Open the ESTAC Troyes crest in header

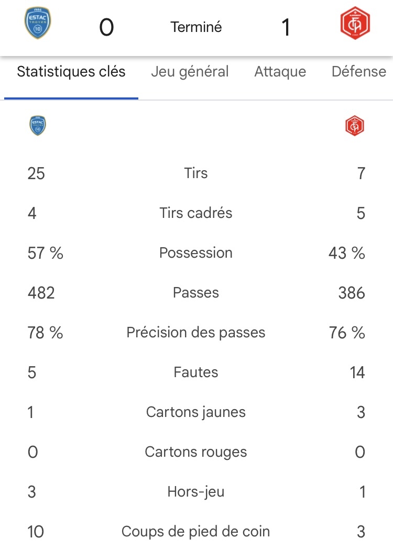click(x=38, y=23)
